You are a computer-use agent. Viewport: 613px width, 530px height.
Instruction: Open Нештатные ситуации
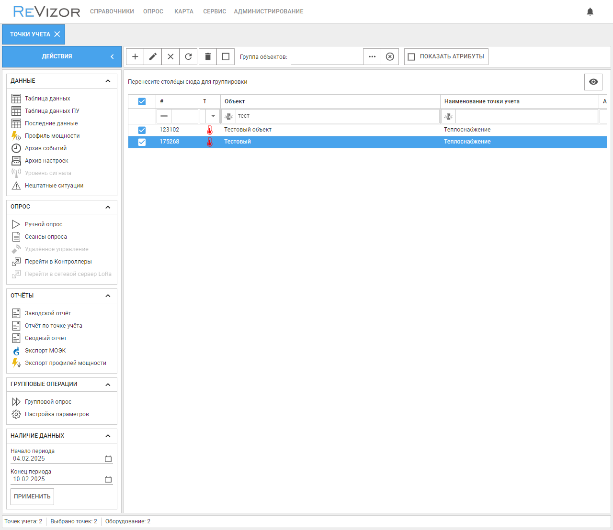(54, 186)
